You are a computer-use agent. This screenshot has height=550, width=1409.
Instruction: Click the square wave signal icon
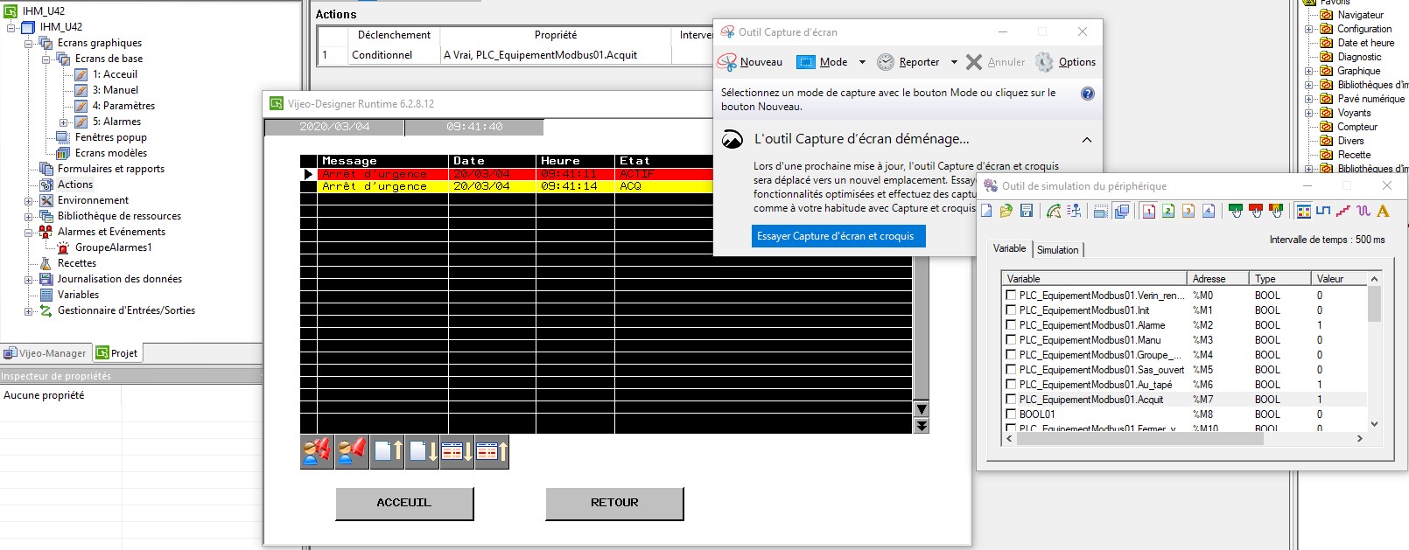click(1322, 211)
